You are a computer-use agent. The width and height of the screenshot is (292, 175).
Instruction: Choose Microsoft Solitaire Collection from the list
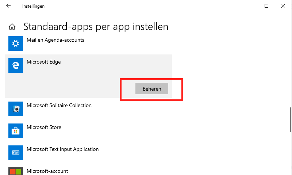coord(59,105)
